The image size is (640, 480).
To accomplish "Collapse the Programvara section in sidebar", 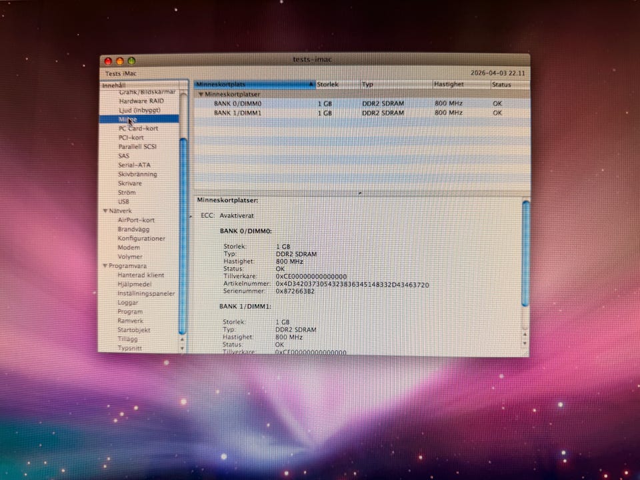I will point(105,266).
